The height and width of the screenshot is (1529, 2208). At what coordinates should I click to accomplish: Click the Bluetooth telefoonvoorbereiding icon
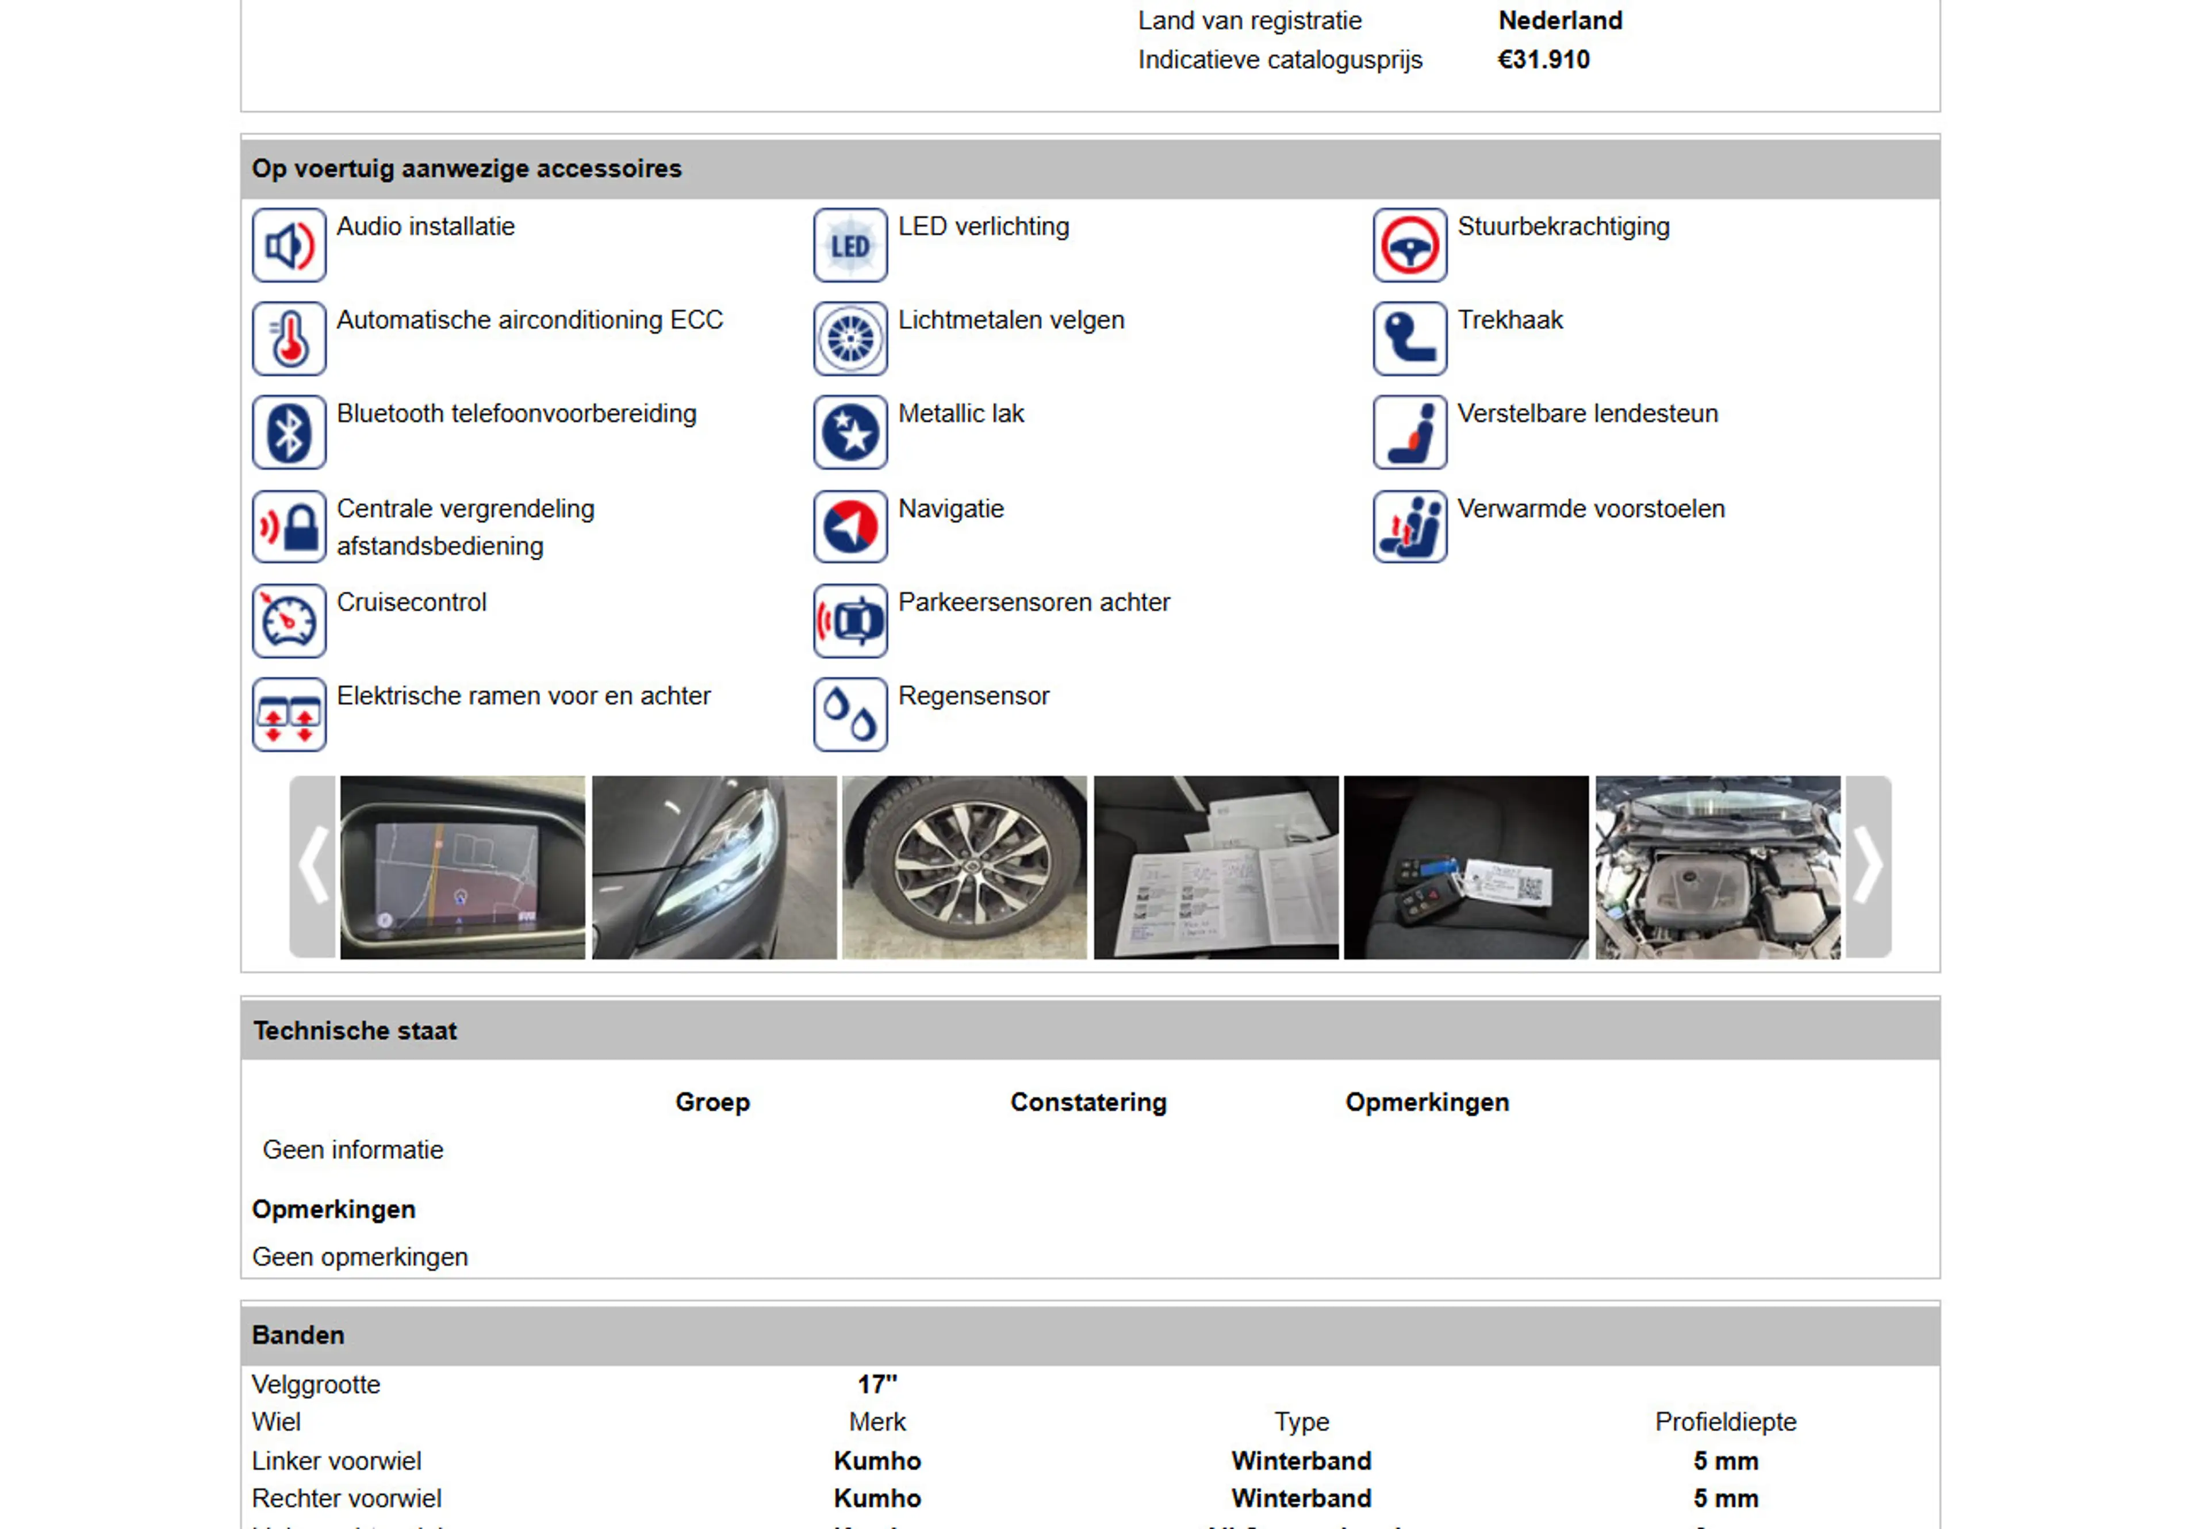click(288, 433)
